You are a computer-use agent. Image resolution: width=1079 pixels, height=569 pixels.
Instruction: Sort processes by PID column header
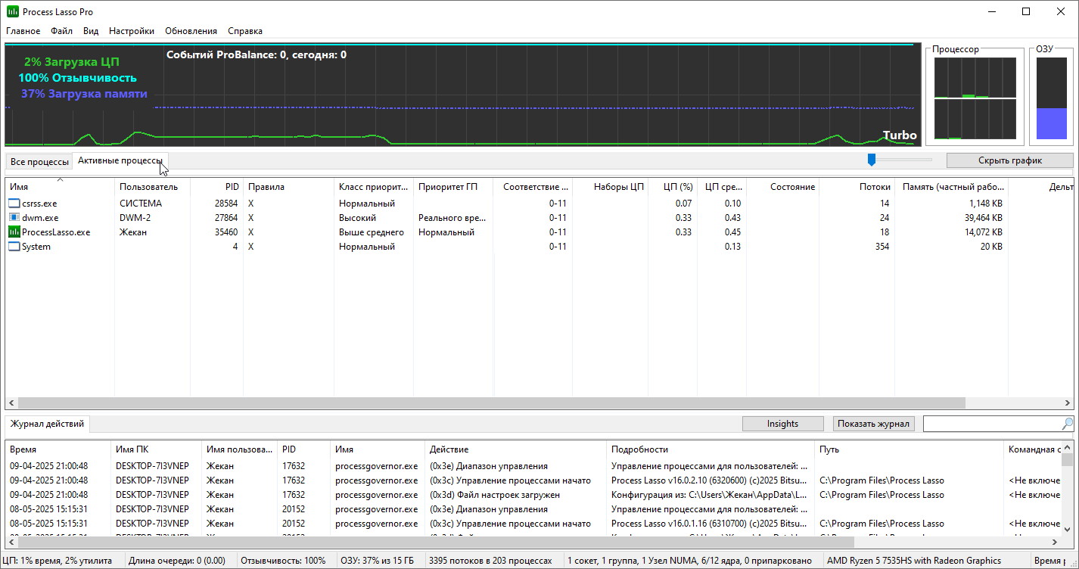pyautogui.click(x=216, y=187)
